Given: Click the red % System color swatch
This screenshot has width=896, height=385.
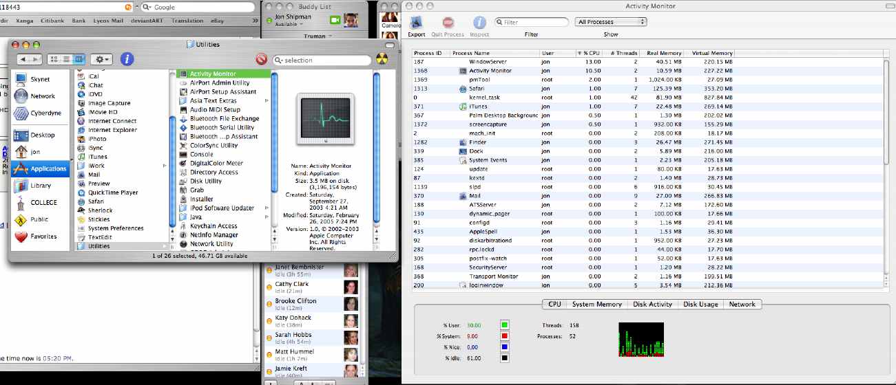Looking at the screenshot, I should click(505, 335).
